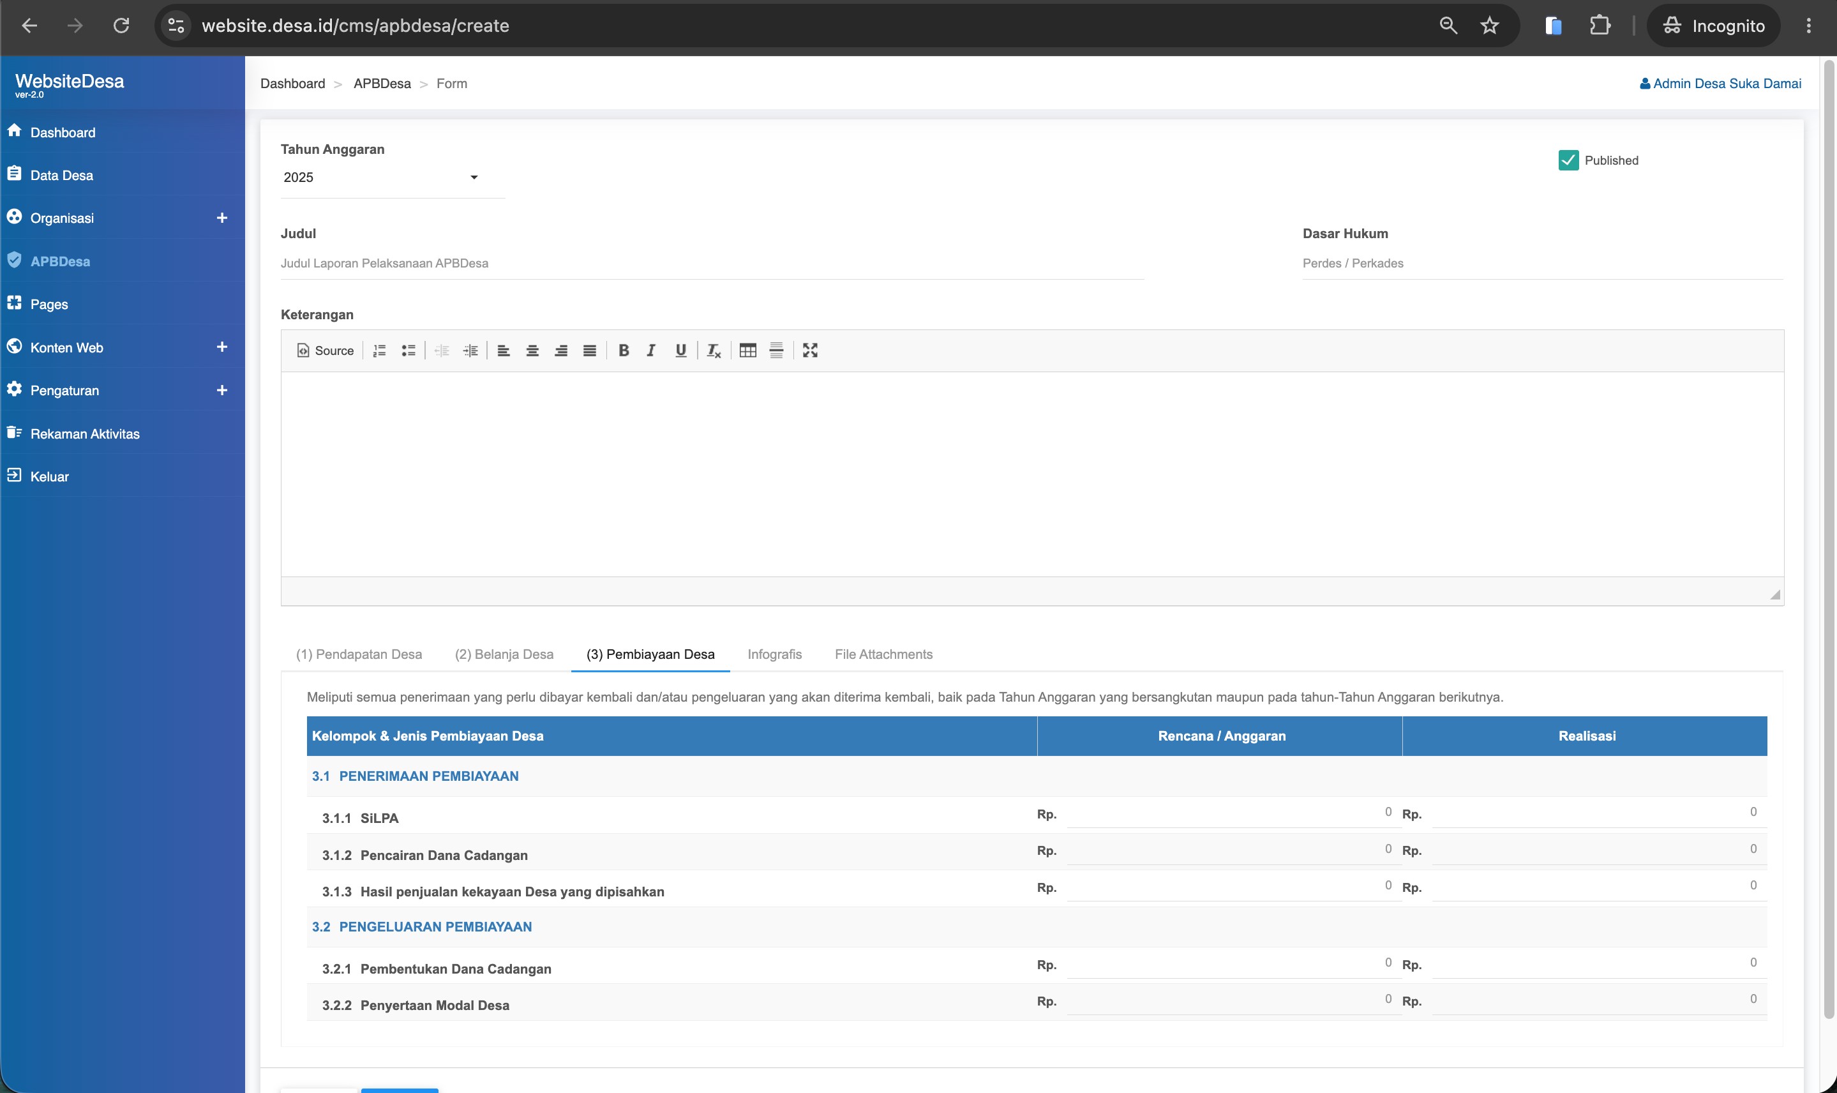Increase indent in the editor
This screenshot has height=1093, width=1837.
[x=470, y=351]
